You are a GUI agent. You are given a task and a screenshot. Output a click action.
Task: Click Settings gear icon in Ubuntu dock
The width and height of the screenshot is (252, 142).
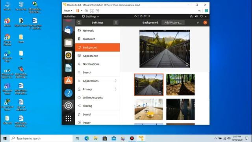(69, 106)
